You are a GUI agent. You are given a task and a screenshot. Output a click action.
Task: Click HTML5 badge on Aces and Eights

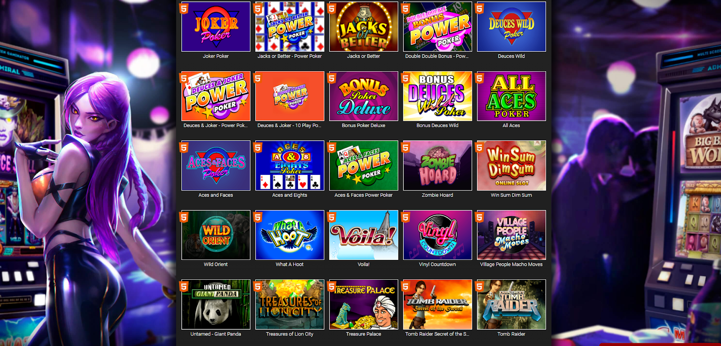point(258,148)
